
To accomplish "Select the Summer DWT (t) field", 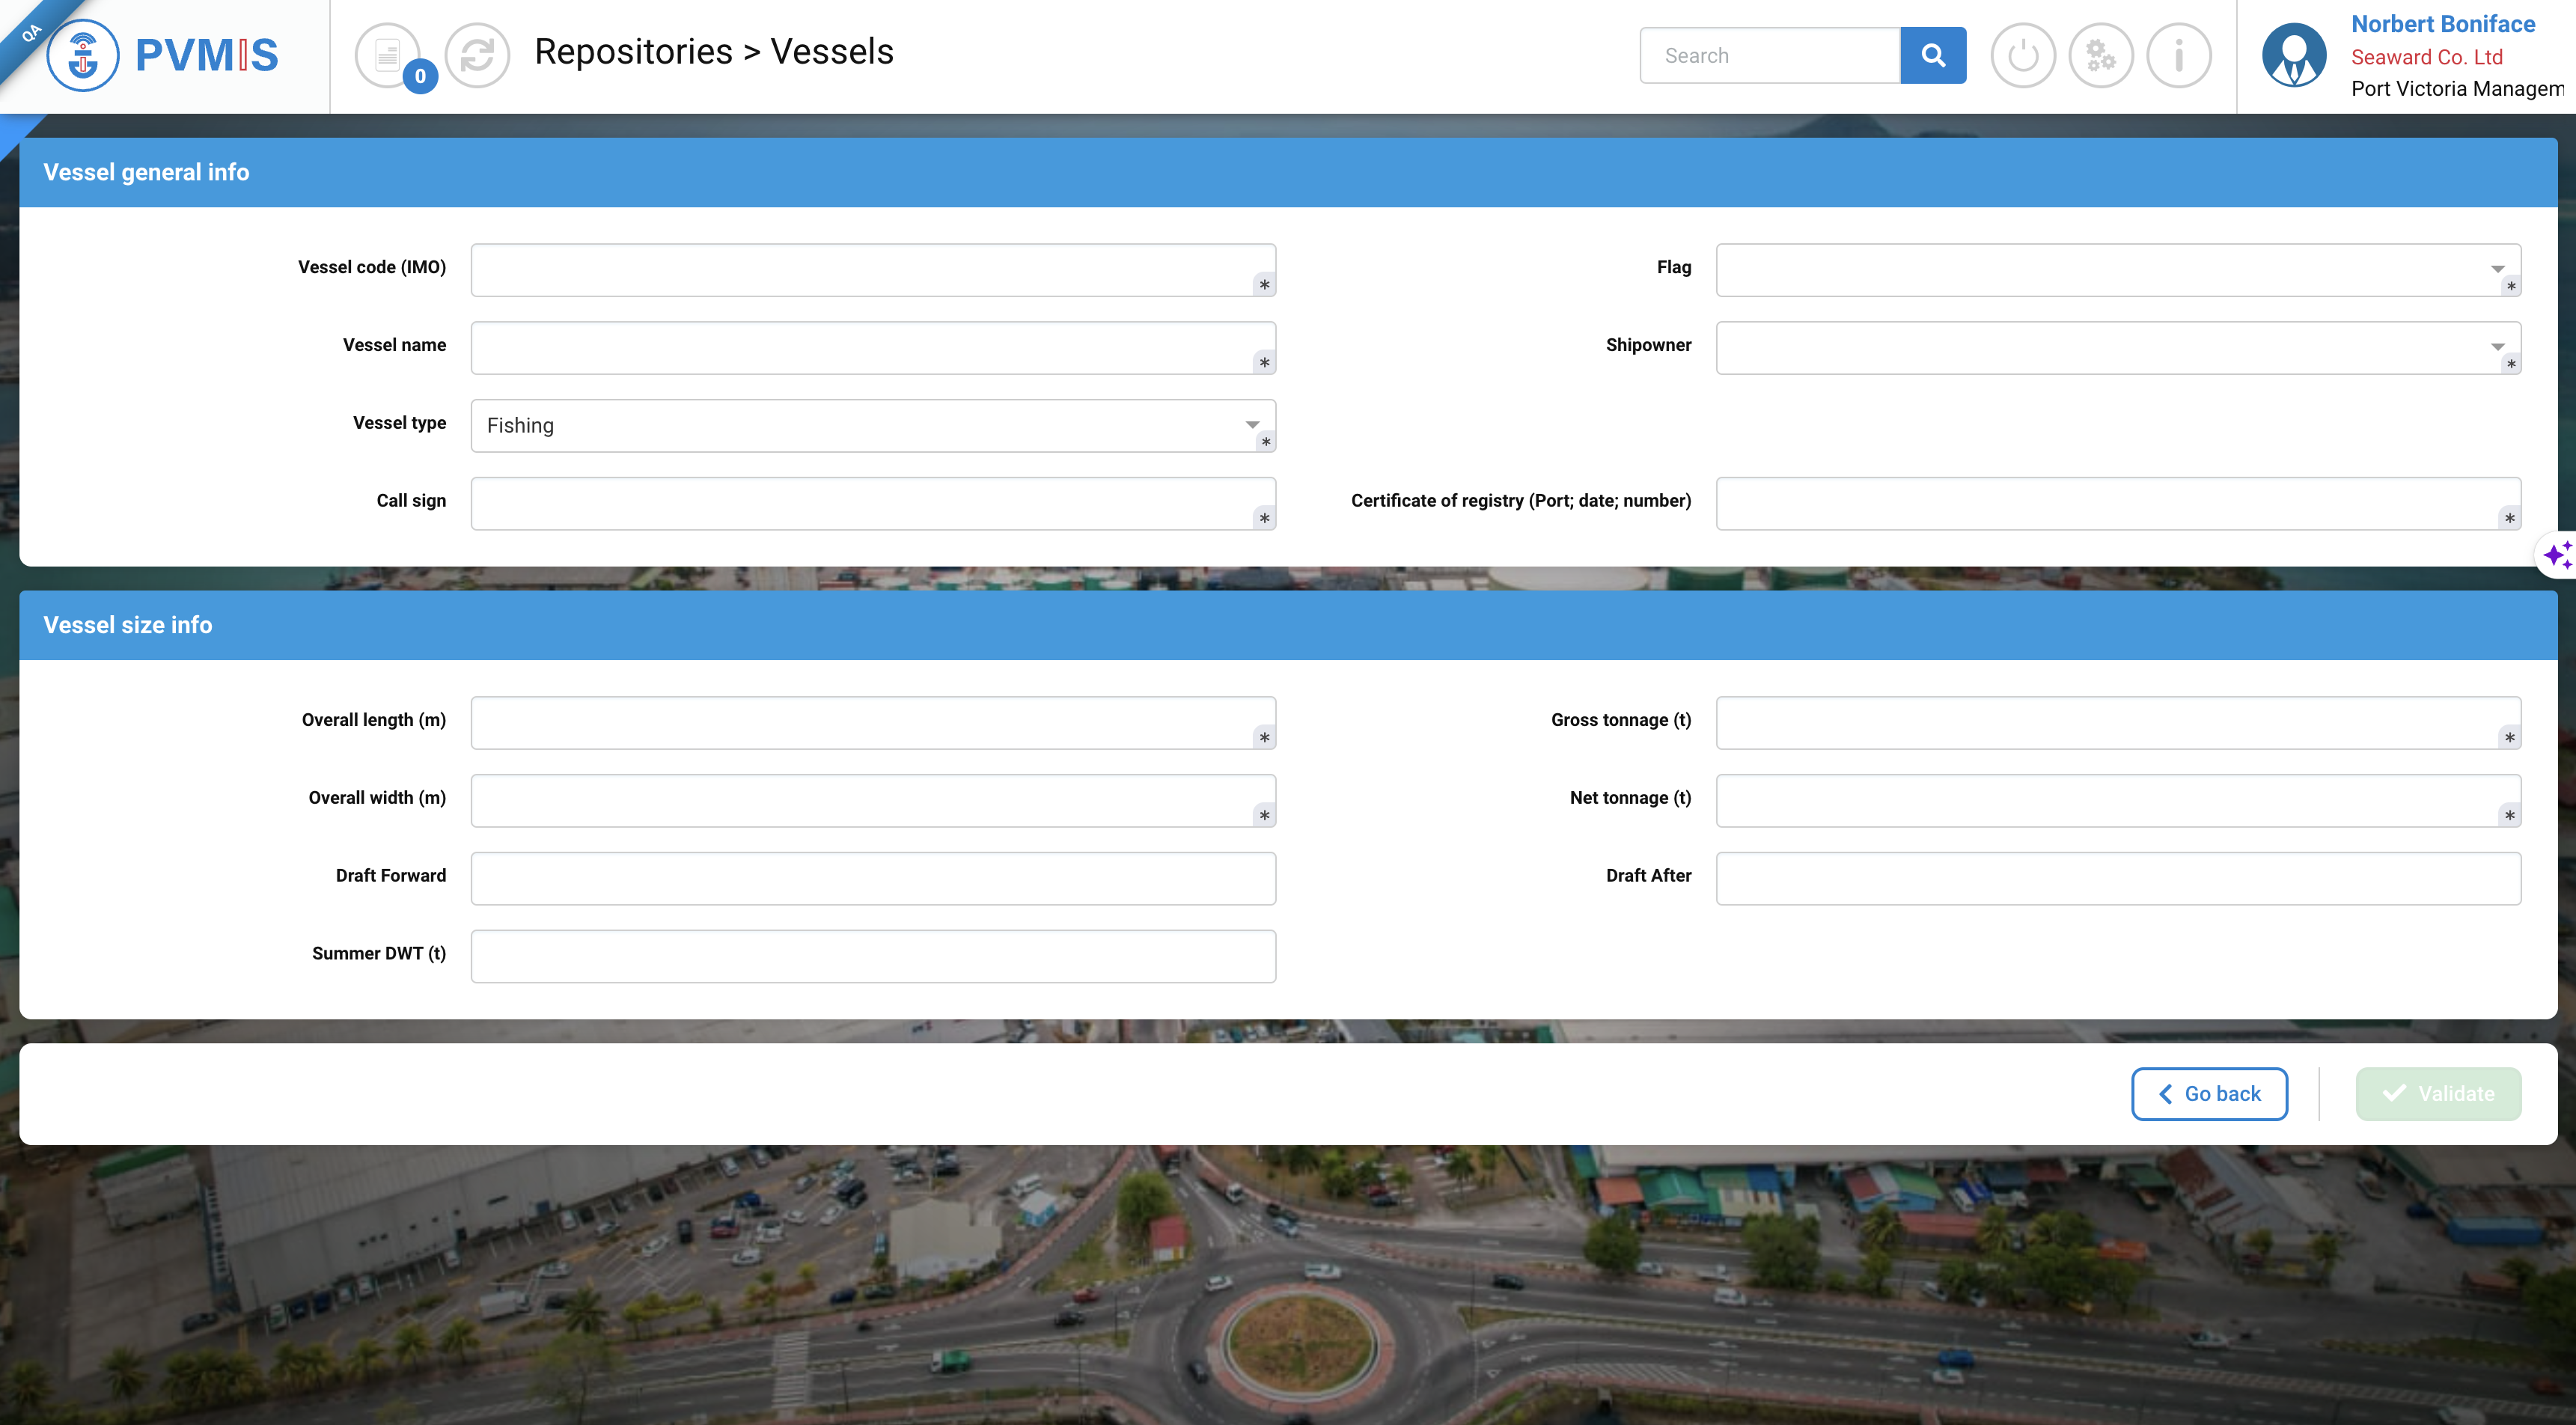I will [x=872, y=956].
